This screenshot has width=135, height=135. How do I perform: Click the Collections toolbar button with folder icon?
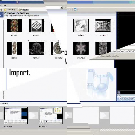tap(9, 9)
